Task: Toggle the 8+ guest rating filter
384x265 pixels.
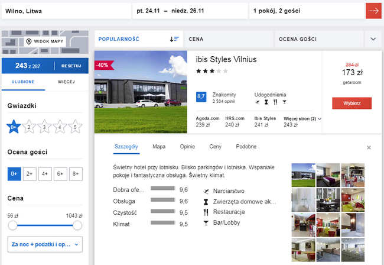Action: click(x=75, y=173)
